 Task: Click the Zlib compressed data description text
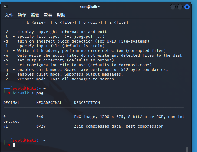118,126
